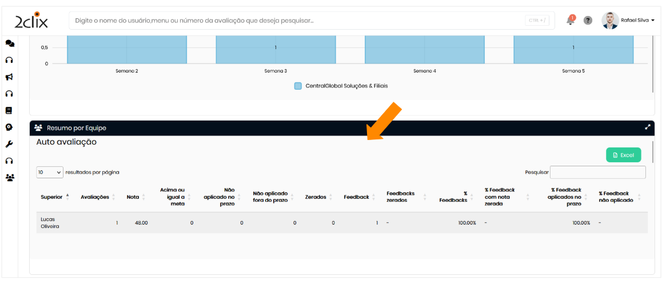Click the 2clix logo
Image resolution: width=666 pixels, height=284 pixels.
point(31,21)
